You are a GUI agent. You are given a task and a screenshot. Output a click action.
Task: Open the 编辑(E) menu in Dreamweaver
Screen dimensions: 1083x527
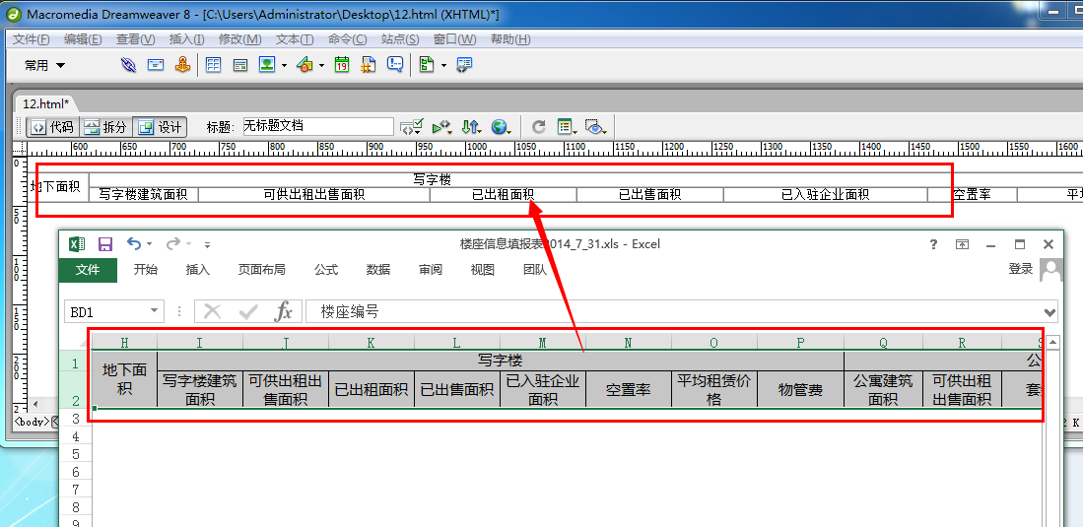point(83,39)
